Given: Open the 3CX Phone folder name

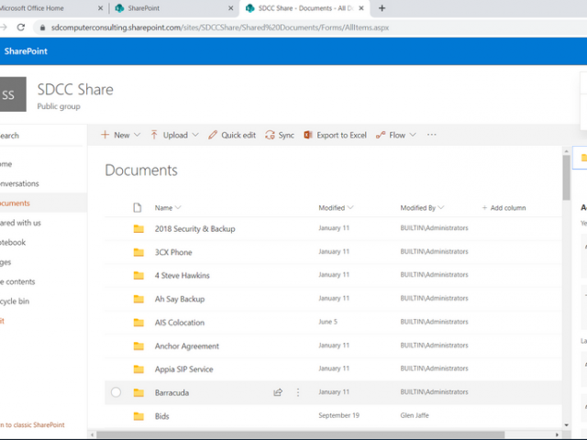Looking at the screenshot, I should click(173, 252).
